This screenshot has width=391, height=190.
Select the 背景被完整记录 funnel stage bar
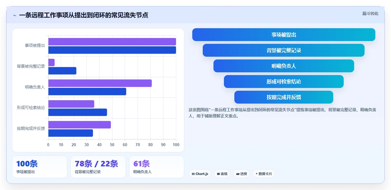pyautogui.click(x=284, y=50)
